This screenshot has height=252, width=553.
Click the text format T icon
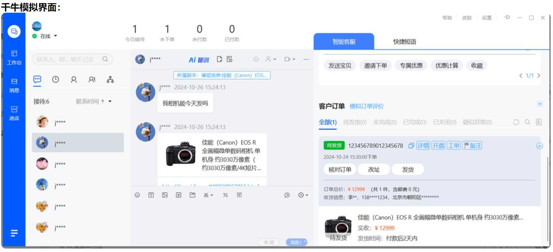click(x=151, y=195)
